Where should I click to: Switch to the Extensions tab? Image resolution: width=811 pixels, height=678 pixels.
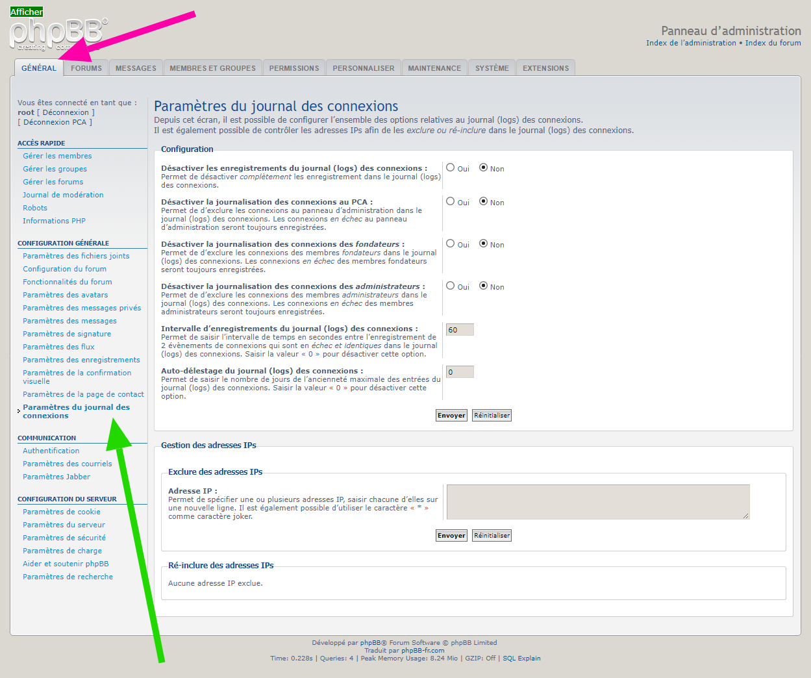(x=545, y=68)
